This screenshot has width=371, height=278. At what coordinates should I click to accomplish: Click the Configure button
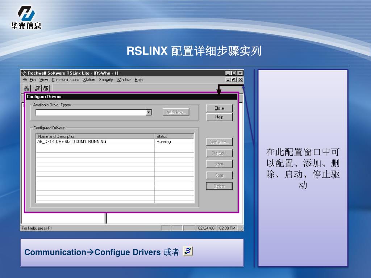pos(219,142)
